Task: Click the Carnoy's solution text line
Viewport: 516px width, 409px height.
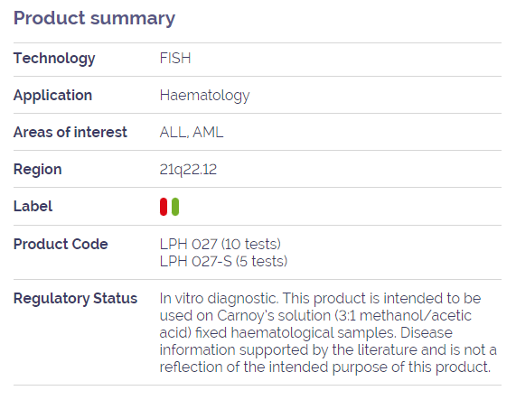Action: point(315,316)
